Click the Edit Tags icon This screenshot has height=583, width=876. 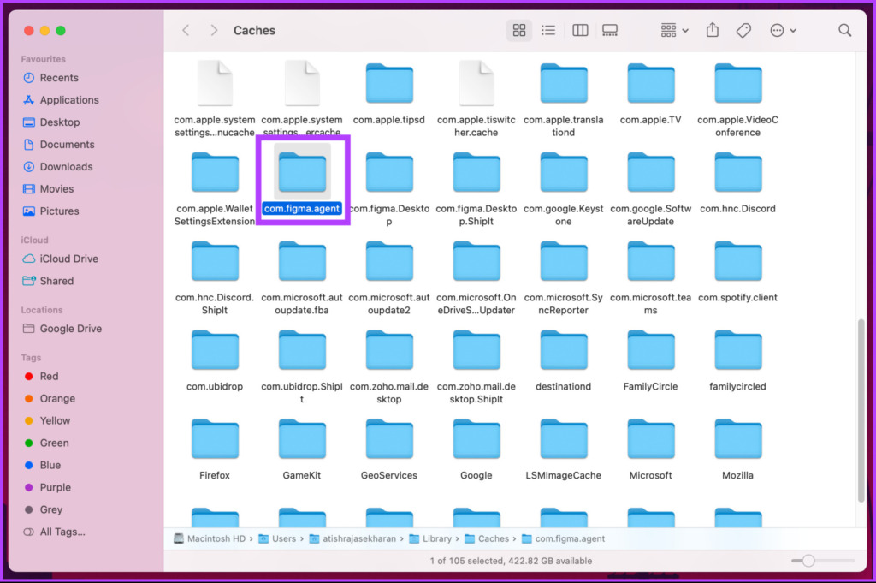click(x=743, y=30)
